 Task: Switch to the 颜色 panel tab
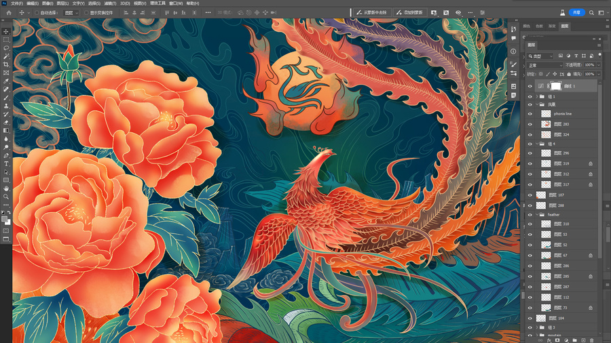(x=527, y=26)
